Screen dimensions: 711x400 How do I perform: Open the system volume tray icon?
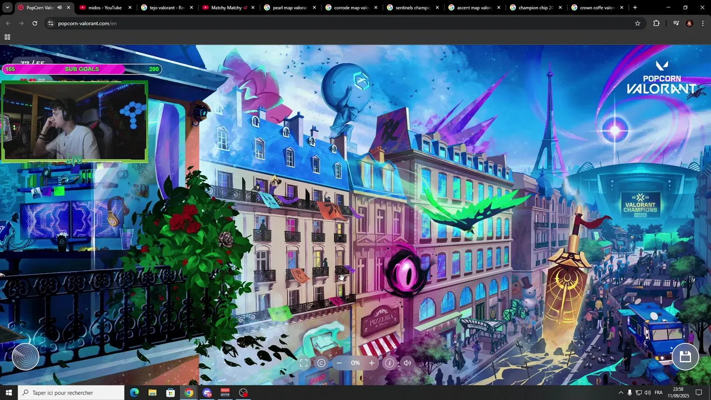[x=648, y=393]
